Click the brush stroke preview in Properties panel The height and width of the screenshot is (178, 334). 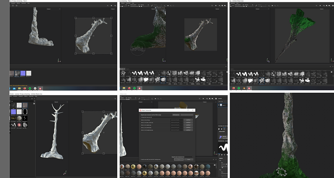point(223,147)
